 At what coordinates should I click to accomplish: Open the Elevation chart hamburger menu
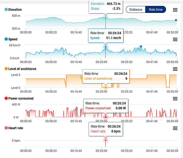coord(175,10)
